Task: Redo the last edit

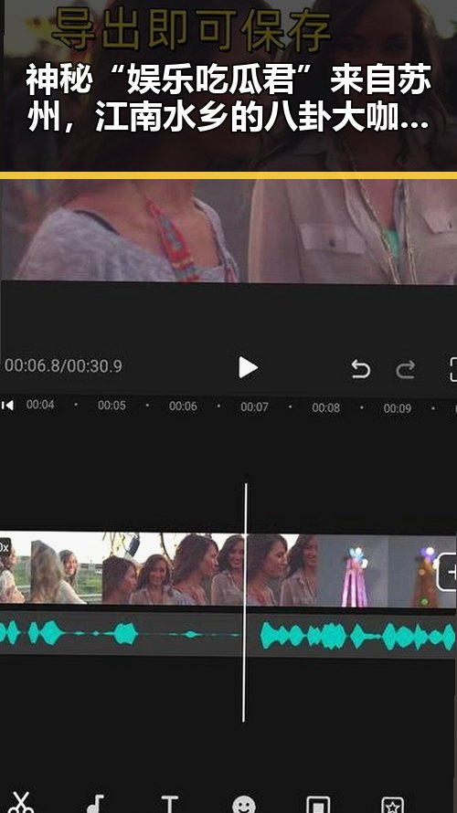Action: click(405, 369)
